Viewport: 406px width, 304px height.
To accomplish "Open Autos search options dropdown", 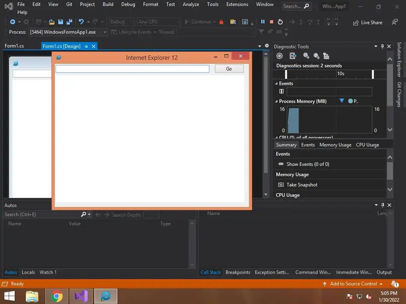I will 89,214.
